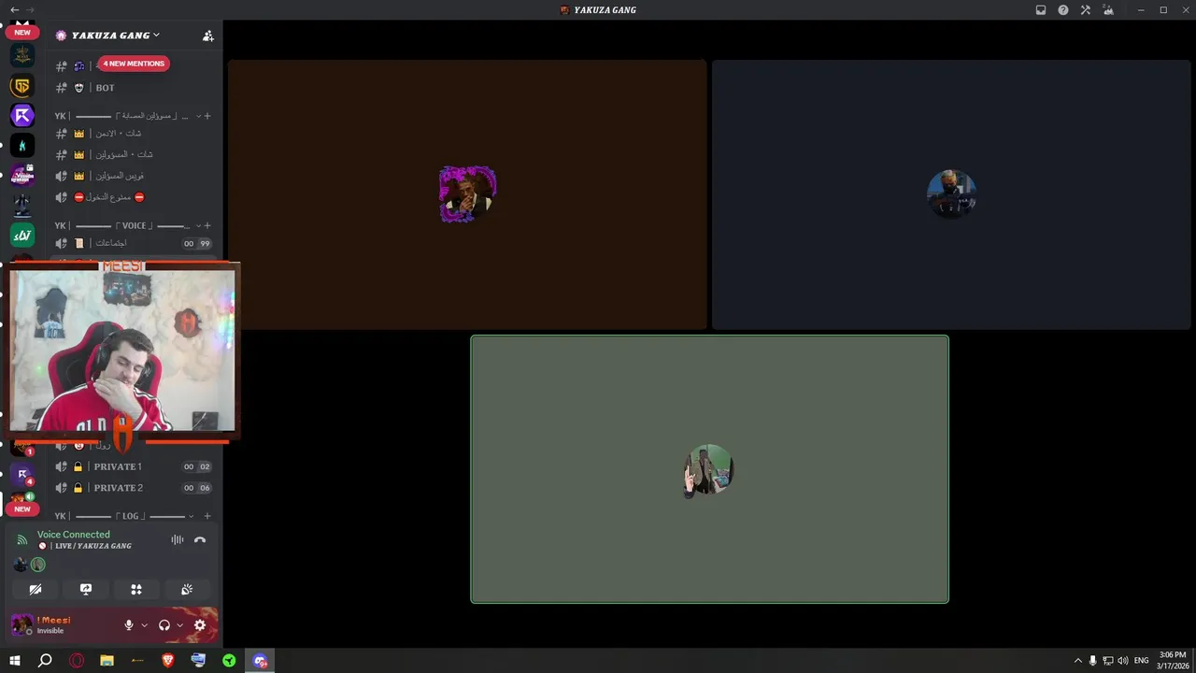Focus the green-bordered speaking participant tile

tap(709, 469)
